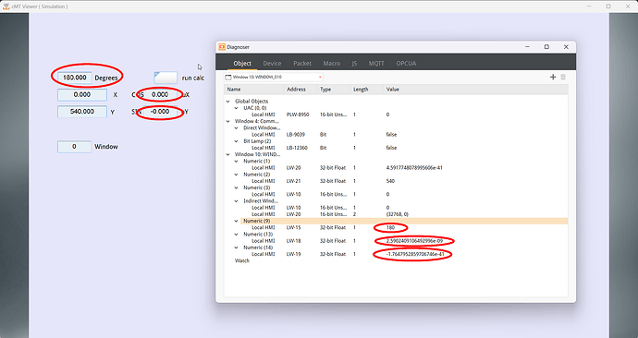Click the Y value field showing 540.000
This screenshot has width=638, height=338.
[x=82, y=112]
